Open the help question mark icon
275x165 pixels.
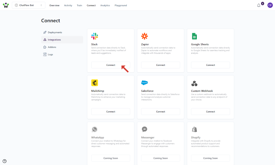(x=5, y=161)
